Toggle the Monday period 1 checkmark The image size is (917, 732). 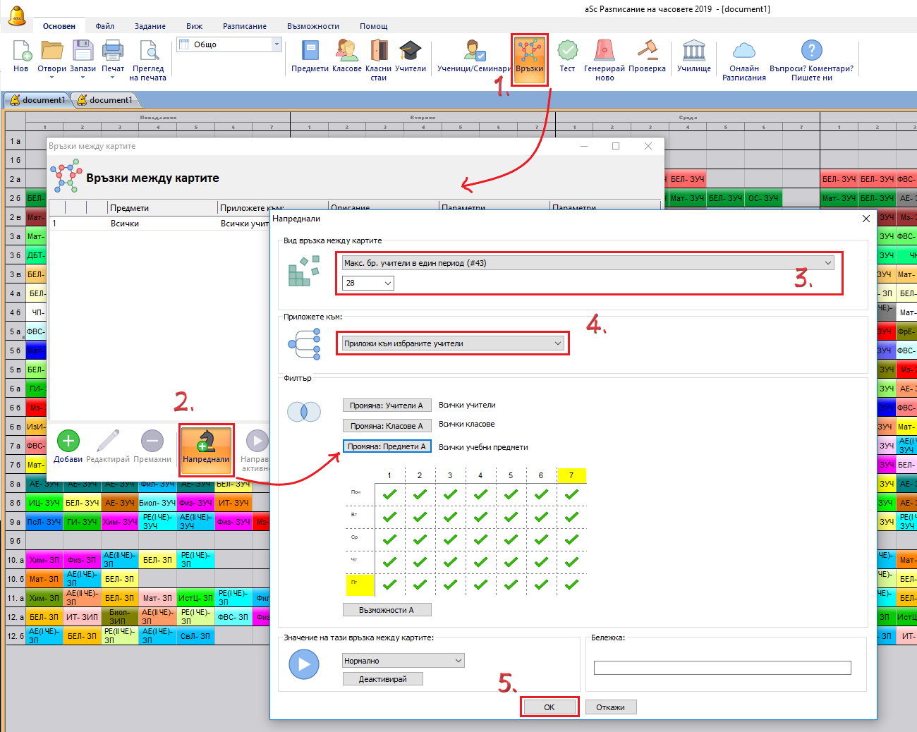coord(389,494)
